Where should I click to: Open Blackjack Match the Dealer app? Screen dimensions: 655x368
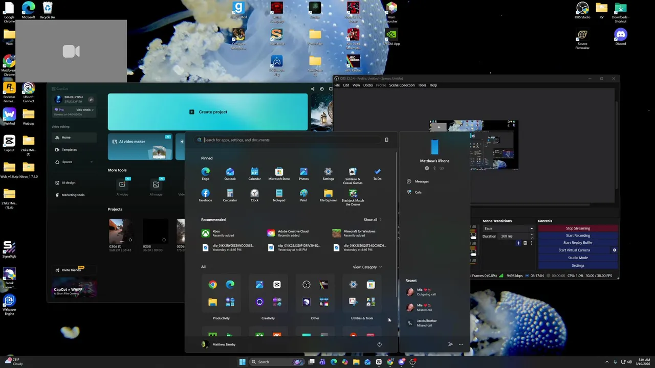pos(353,197)
